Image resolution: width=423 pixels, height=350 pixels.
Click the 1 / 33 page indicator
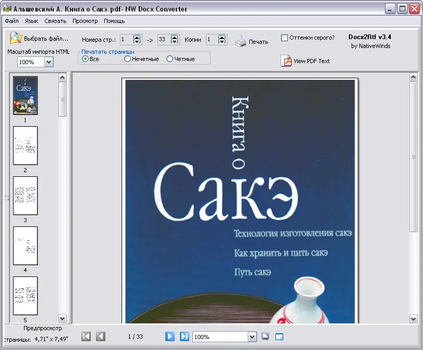tap(135, 336)
